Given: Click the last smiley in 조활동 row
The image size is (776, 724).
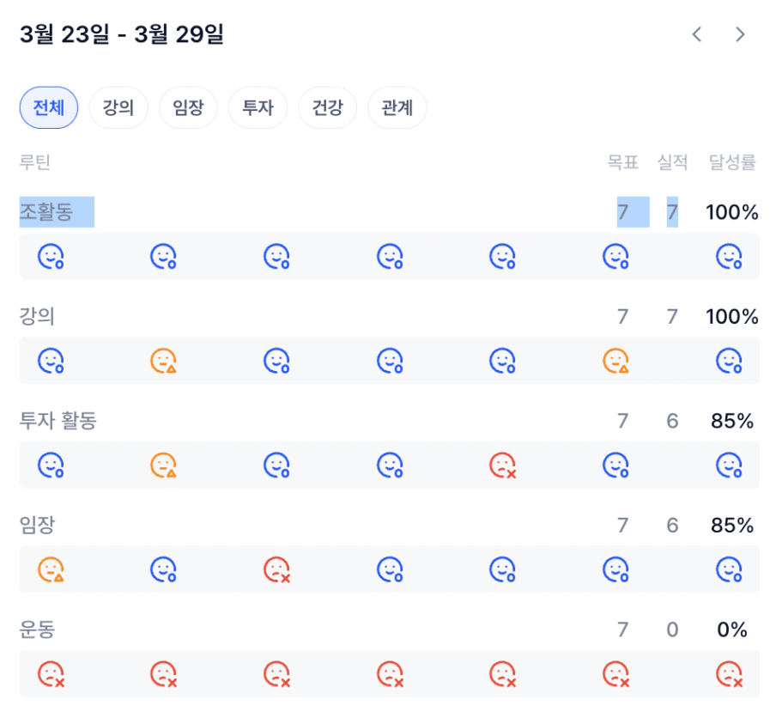Looking at the screenshot, I should tap(729, 256).
